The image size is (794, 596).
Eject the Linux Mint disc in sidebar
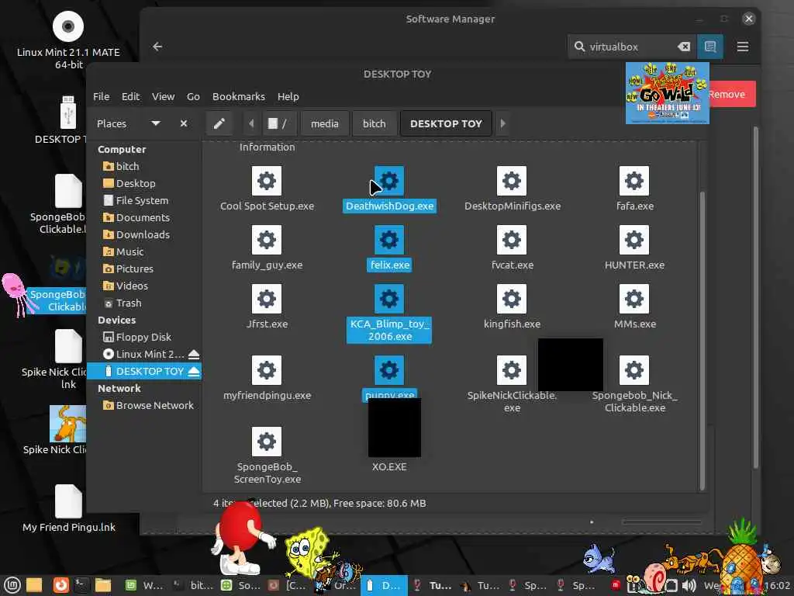pyautogui.click(x=193, y=354)
